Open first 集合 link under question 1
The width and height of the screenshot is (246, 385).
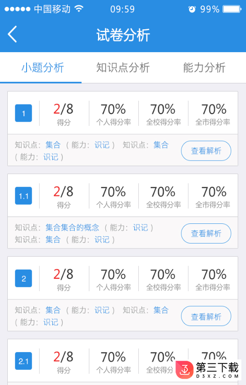point(53,145)
